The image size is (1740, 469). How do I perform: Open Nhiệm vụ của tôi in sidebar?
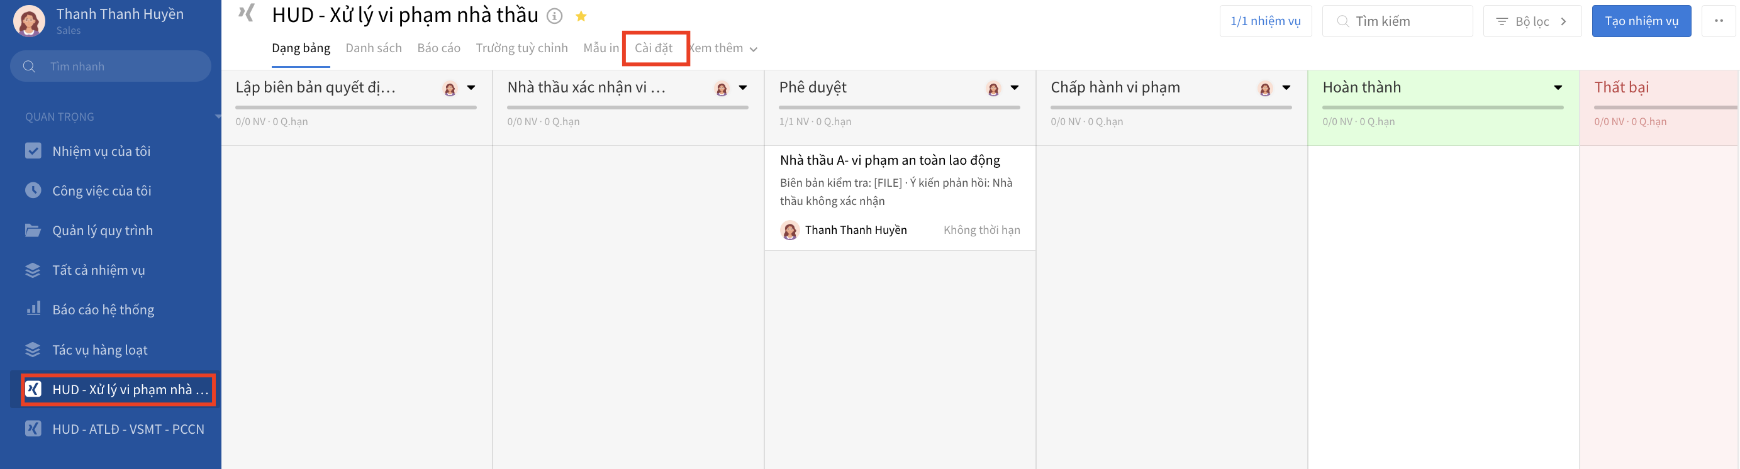click(x=101, y=151)
